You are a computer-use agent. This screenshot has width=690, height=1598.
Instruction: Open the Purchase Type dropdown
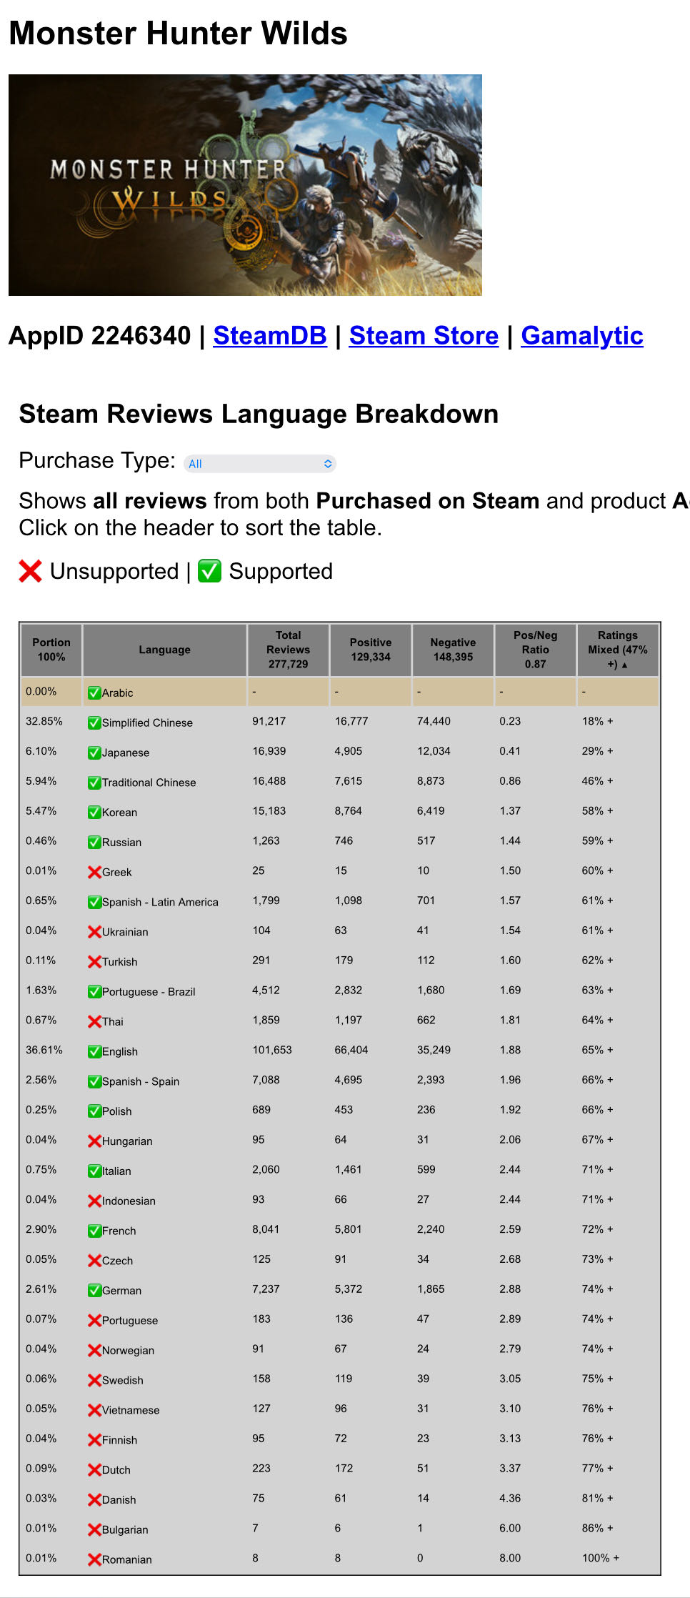(260, 464)
